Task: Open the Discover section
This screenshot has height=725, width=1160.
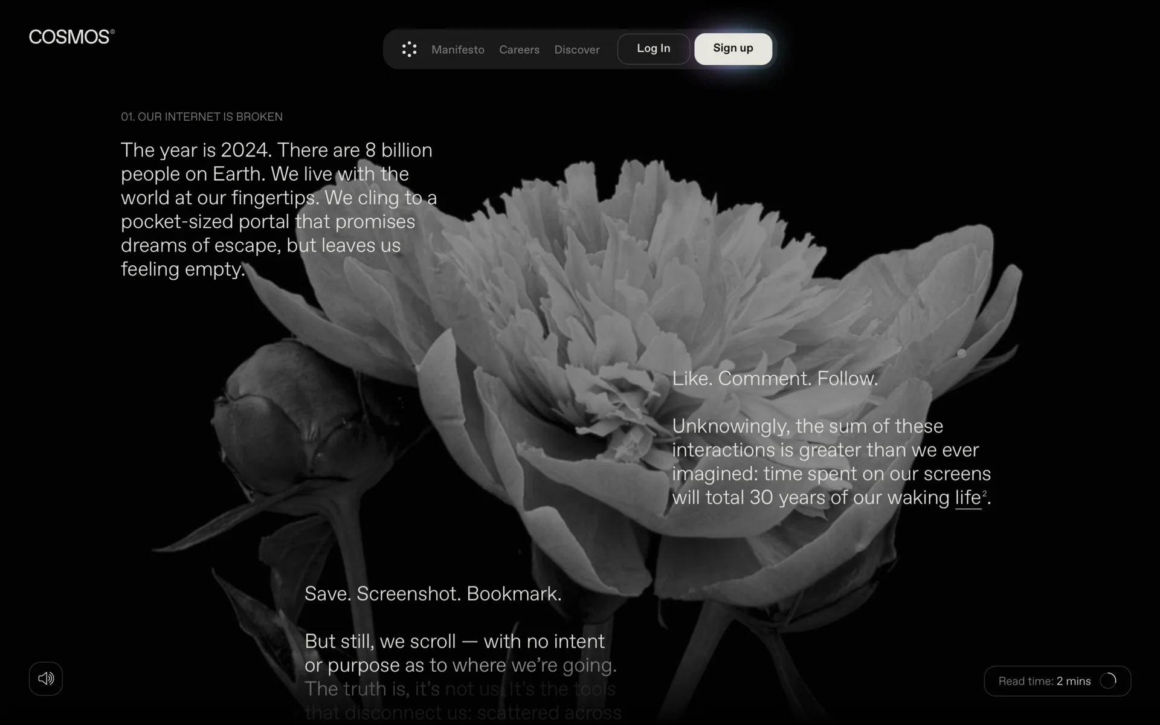Action: coord(576,50)
